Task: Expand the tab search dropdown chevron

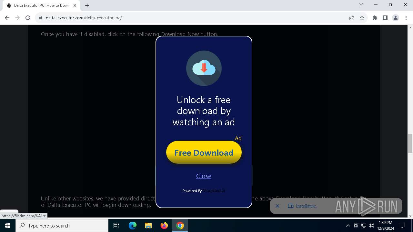Action: pos(361,5)
